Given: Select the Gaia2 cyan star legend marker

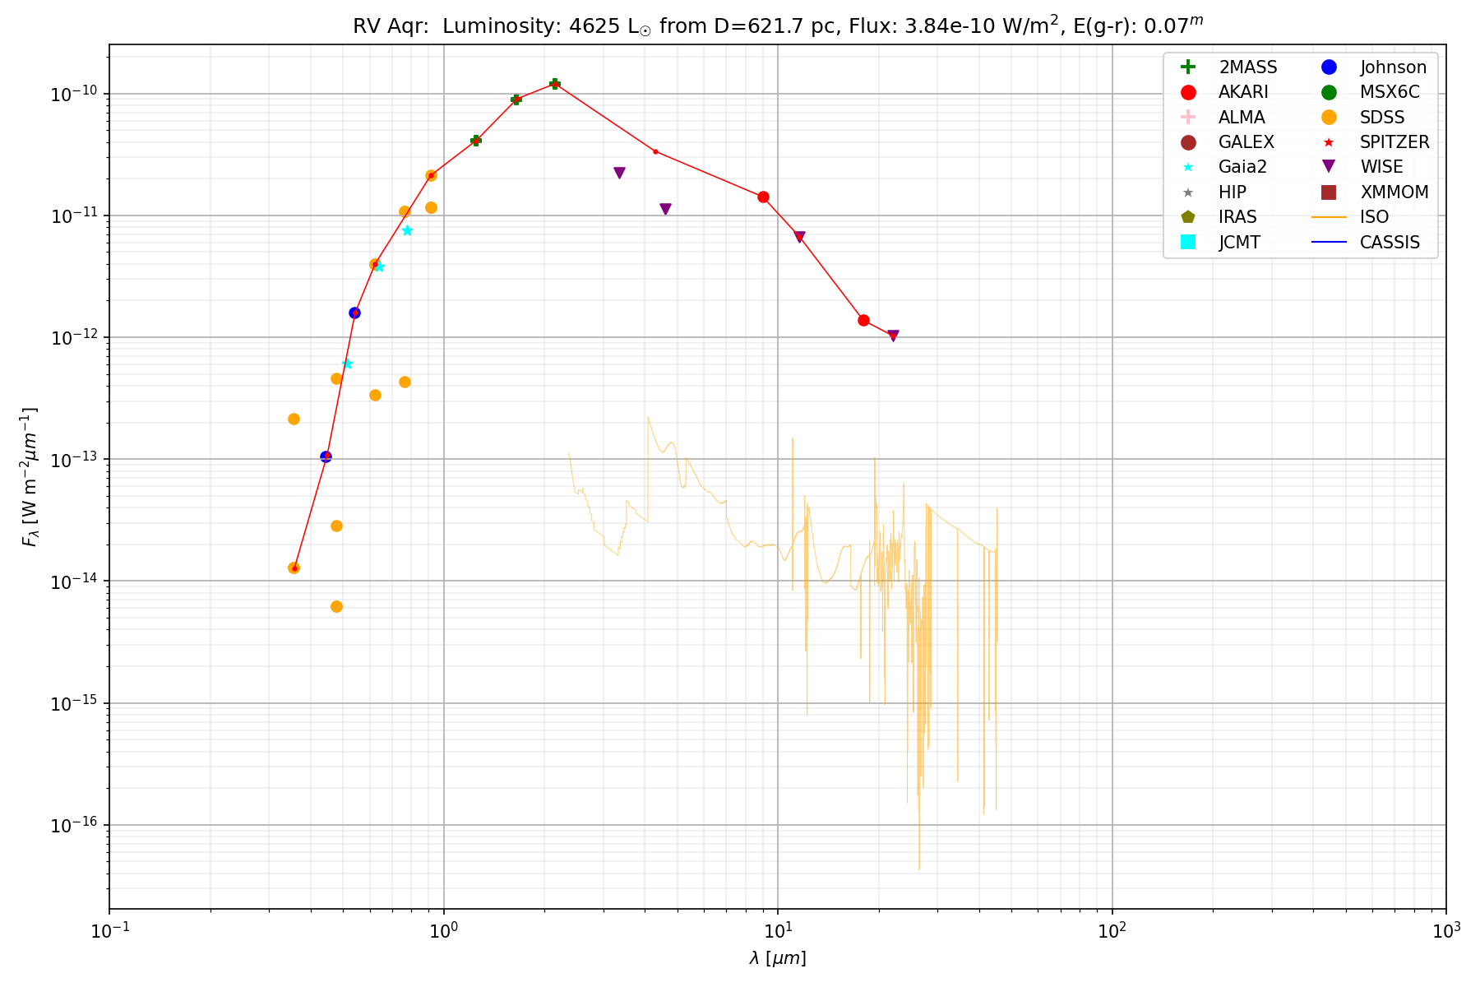Looking at the screenshot, I should click(1187, 167).
